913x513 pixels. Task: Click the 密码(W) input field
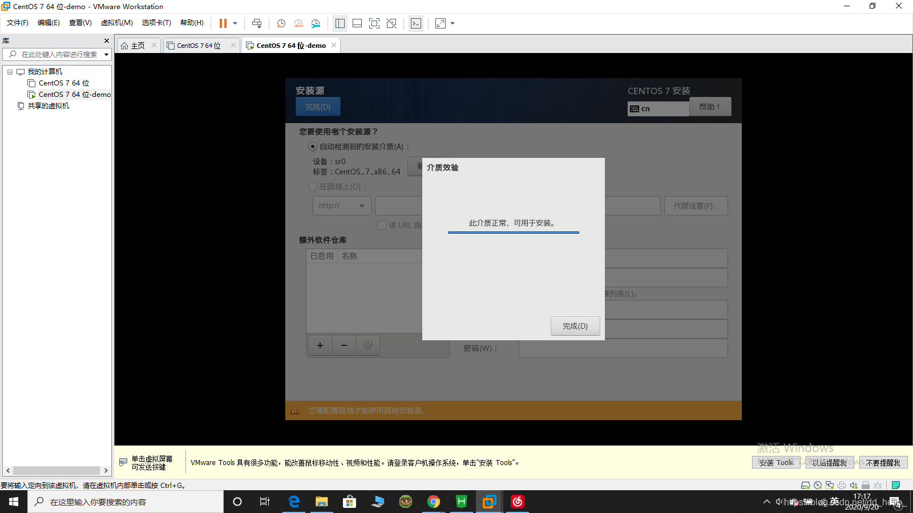click(x=623, y=348)
